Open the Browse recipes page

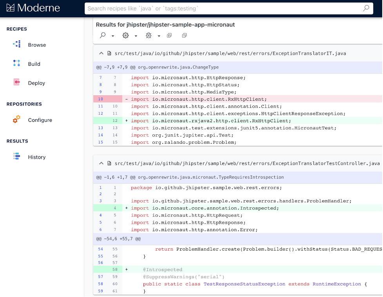[37, 45]
